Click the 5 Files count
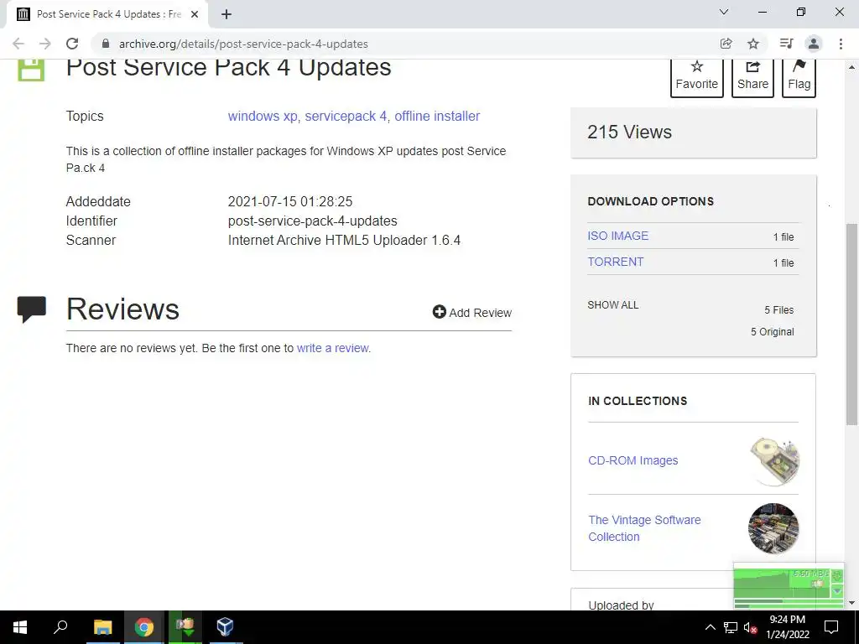This screenshot has height=644, width=859. [x=779, y=310]
